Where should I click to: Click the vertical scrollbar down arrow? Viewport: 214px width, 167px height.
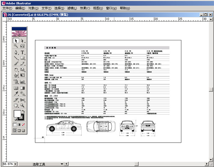211,160
